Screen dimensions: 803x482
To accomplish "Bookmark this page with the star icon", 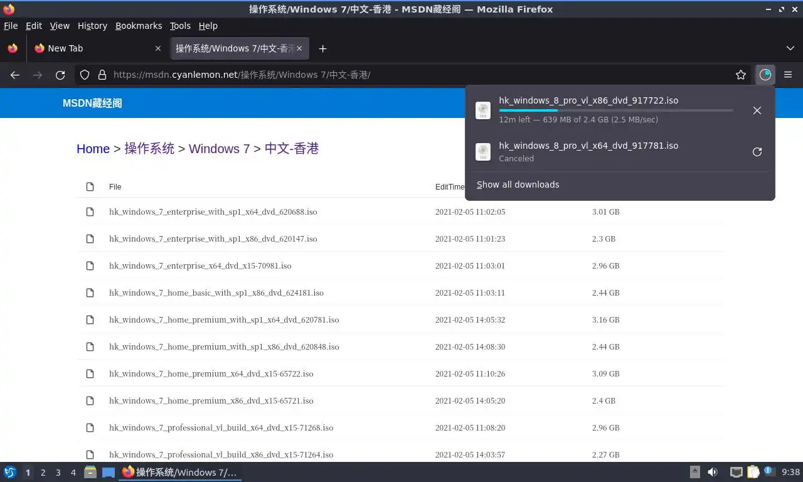I will [741, 75].
